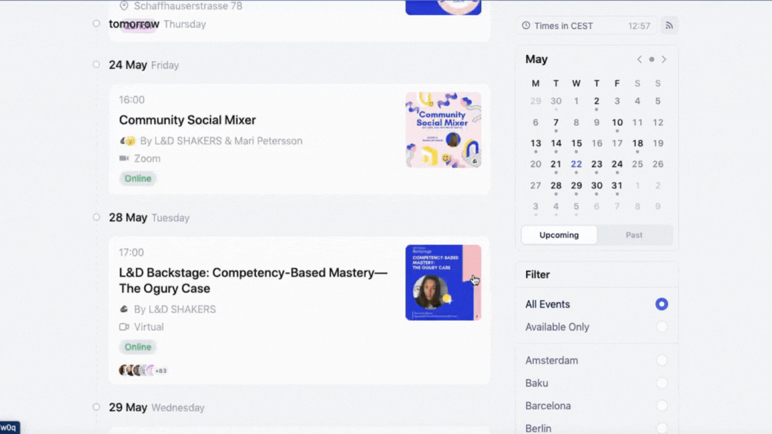772x434 pixels.
Task: Click the 24 May Friday date heading
Action: 144,65
